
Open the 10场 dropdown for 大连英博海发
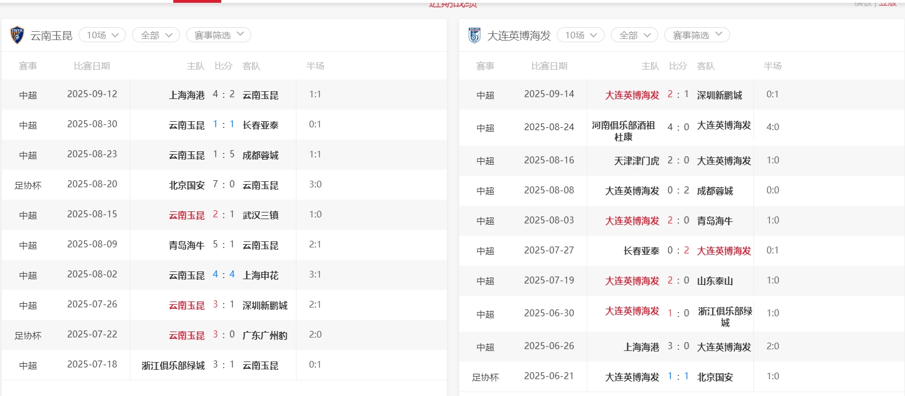(x=581, y=35)
